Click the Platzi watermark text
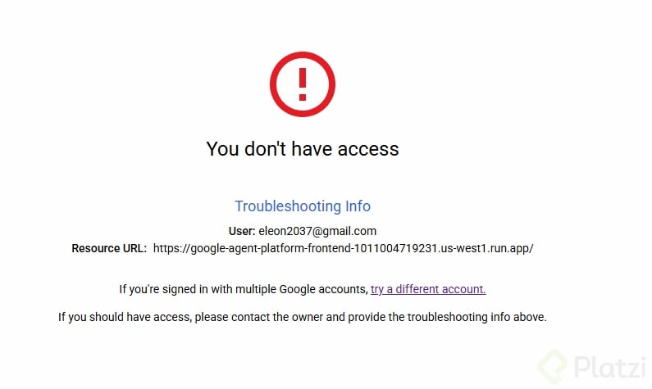Viewport: 652px width, 389px height. tap(610, 368)
